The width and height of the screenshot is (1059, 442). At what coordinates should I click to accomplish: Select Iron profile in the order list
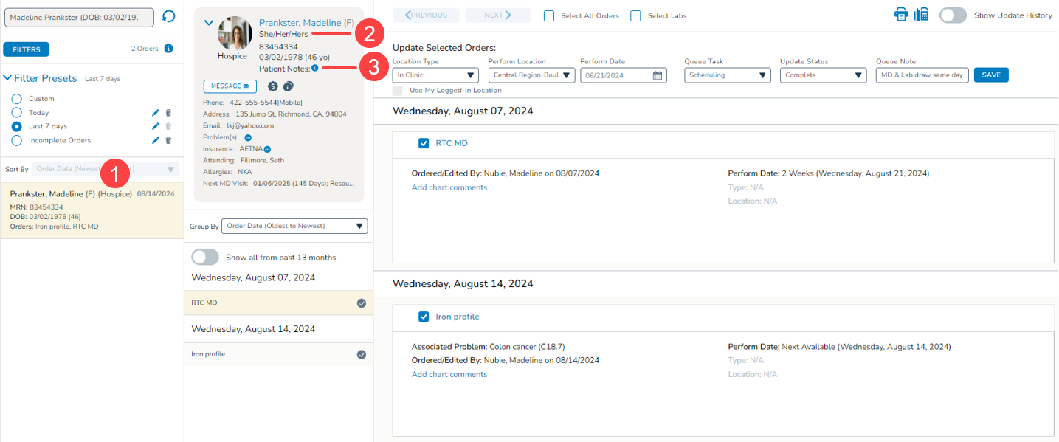[278, 354]
